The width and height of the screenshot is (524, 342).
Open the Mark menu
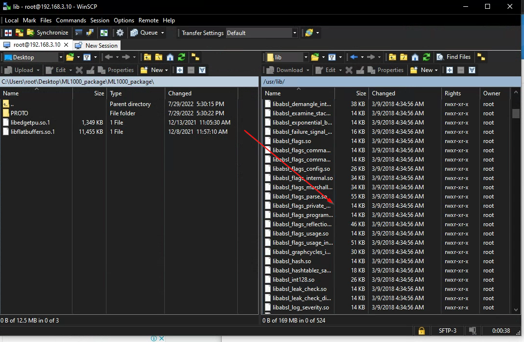(x=29, y=20)
